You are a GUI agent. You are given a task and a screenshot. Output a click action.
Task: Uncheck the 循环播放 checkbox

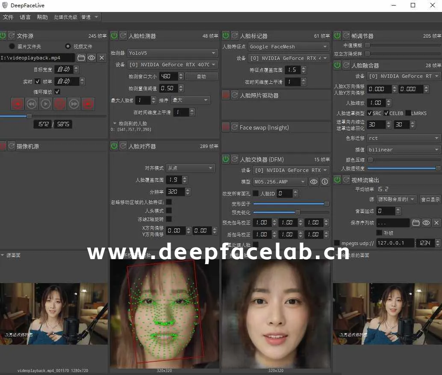[x=57, y=92]
